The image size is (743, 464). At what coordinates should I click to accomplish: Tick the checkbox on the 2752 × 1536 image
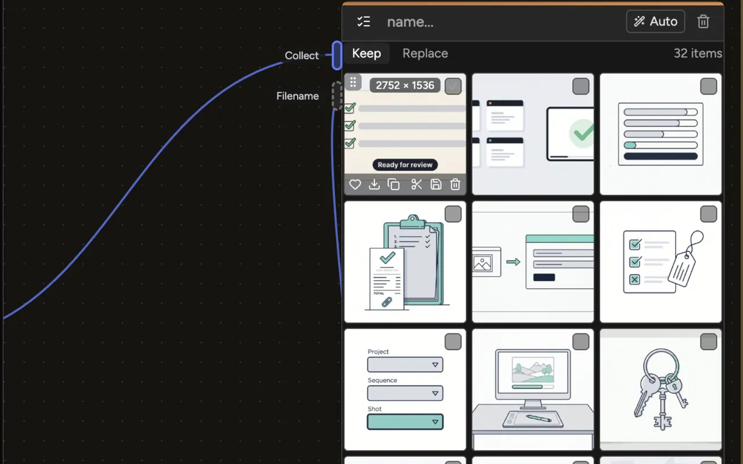click(453, 86)
